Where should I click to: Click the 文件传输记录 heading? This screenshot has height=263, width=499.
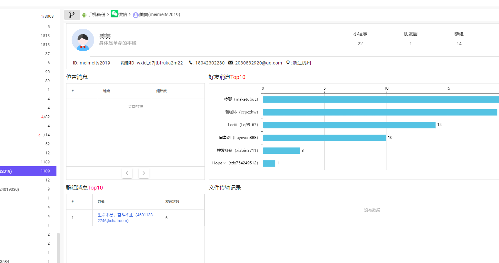pyautogui.click(x=225, y=188)
